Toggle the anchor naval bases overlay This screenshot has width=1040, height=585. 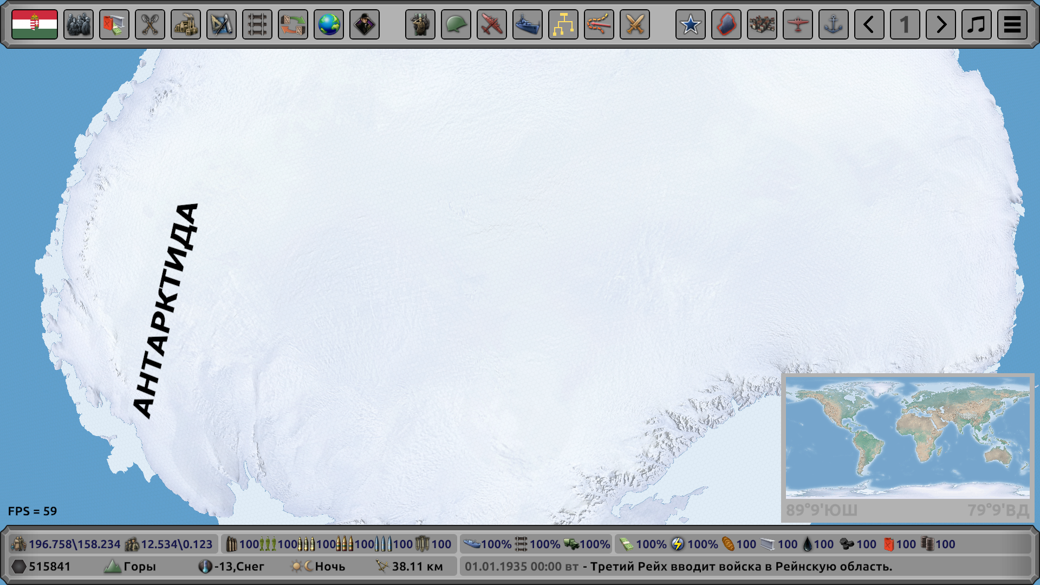tap(834, 24)
